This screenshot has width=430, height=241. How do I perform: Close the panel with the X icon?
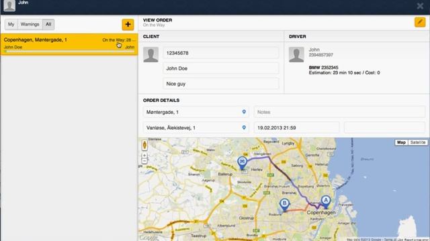(x=420, y=6)
